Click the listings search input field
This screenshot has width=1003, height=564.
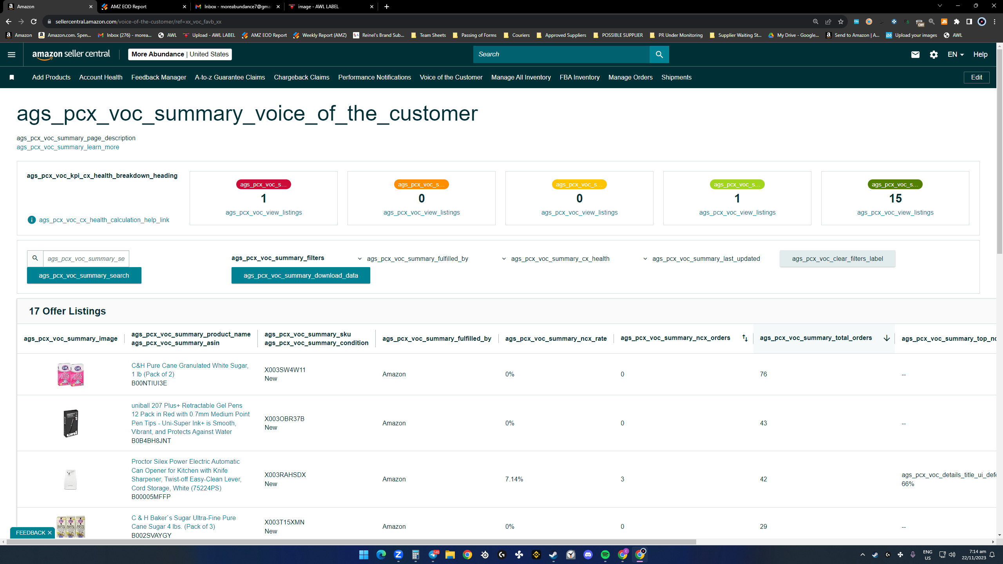point(86,258)
